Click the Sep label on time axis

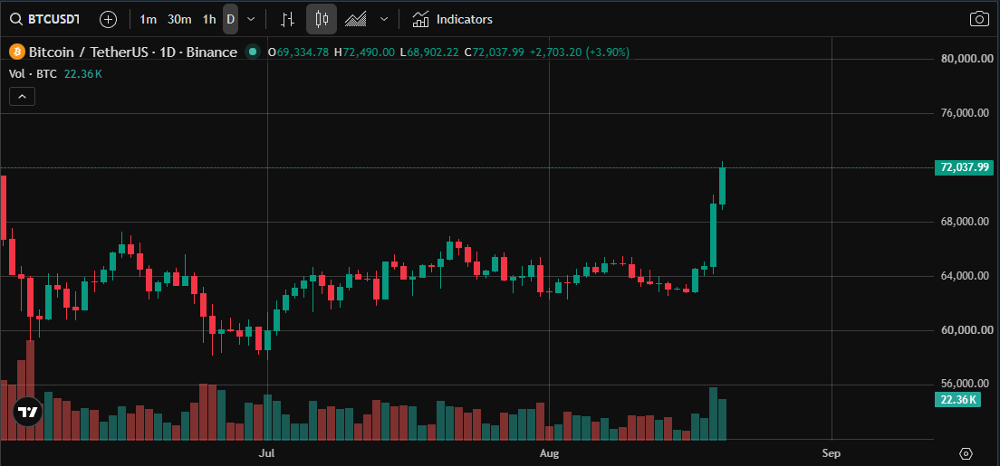832,454
